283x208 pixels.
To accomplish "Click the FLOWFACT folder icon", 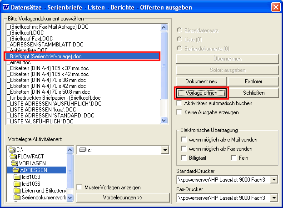I will pyautogui.click(x=13, y=156).
